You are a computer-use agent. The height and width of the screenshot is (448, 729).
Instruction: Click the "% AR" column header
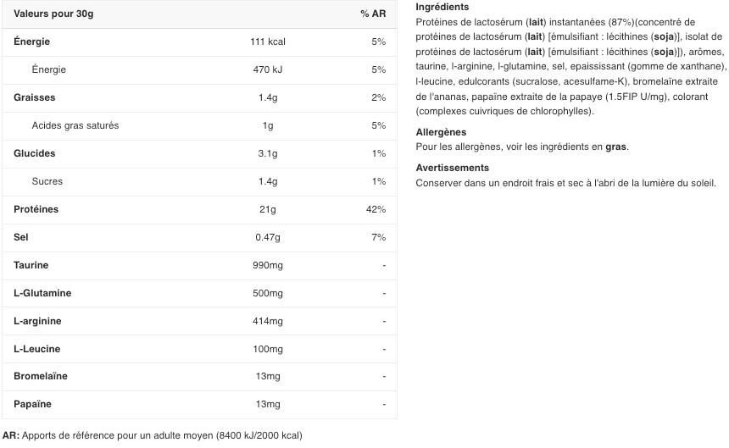coord(372,14)
